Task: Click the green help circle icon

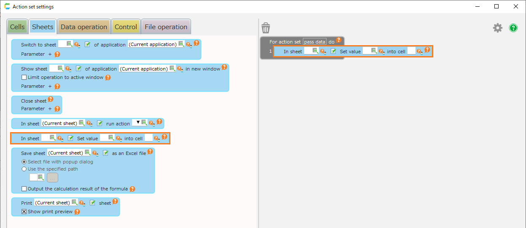Action: coord(513,28)
